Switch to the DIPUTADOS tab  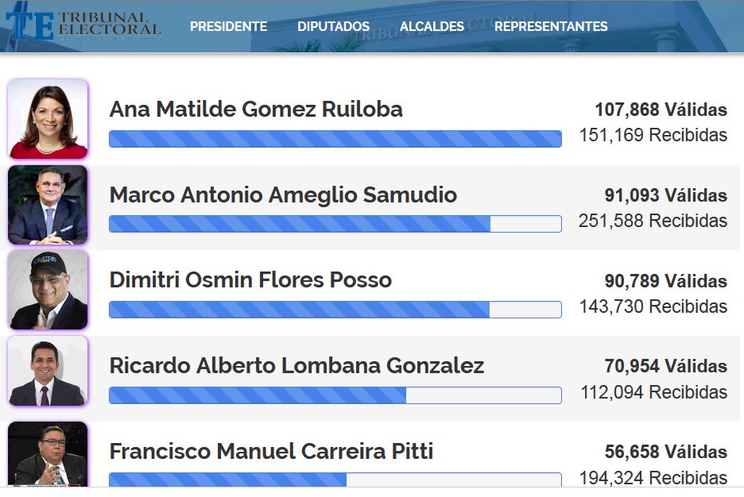[x=334, y=26]
